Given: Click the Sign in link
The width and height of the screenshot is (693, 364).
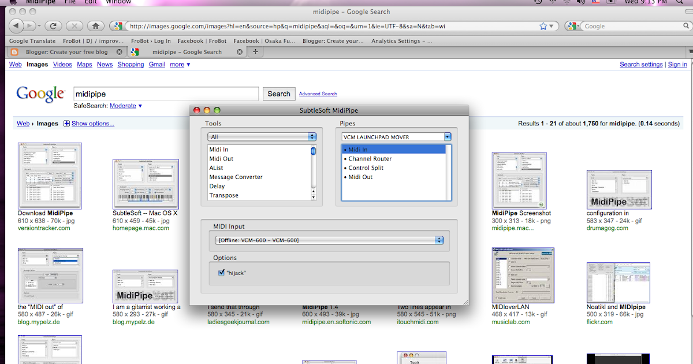Looking at the screenshot, I should 677,65.
